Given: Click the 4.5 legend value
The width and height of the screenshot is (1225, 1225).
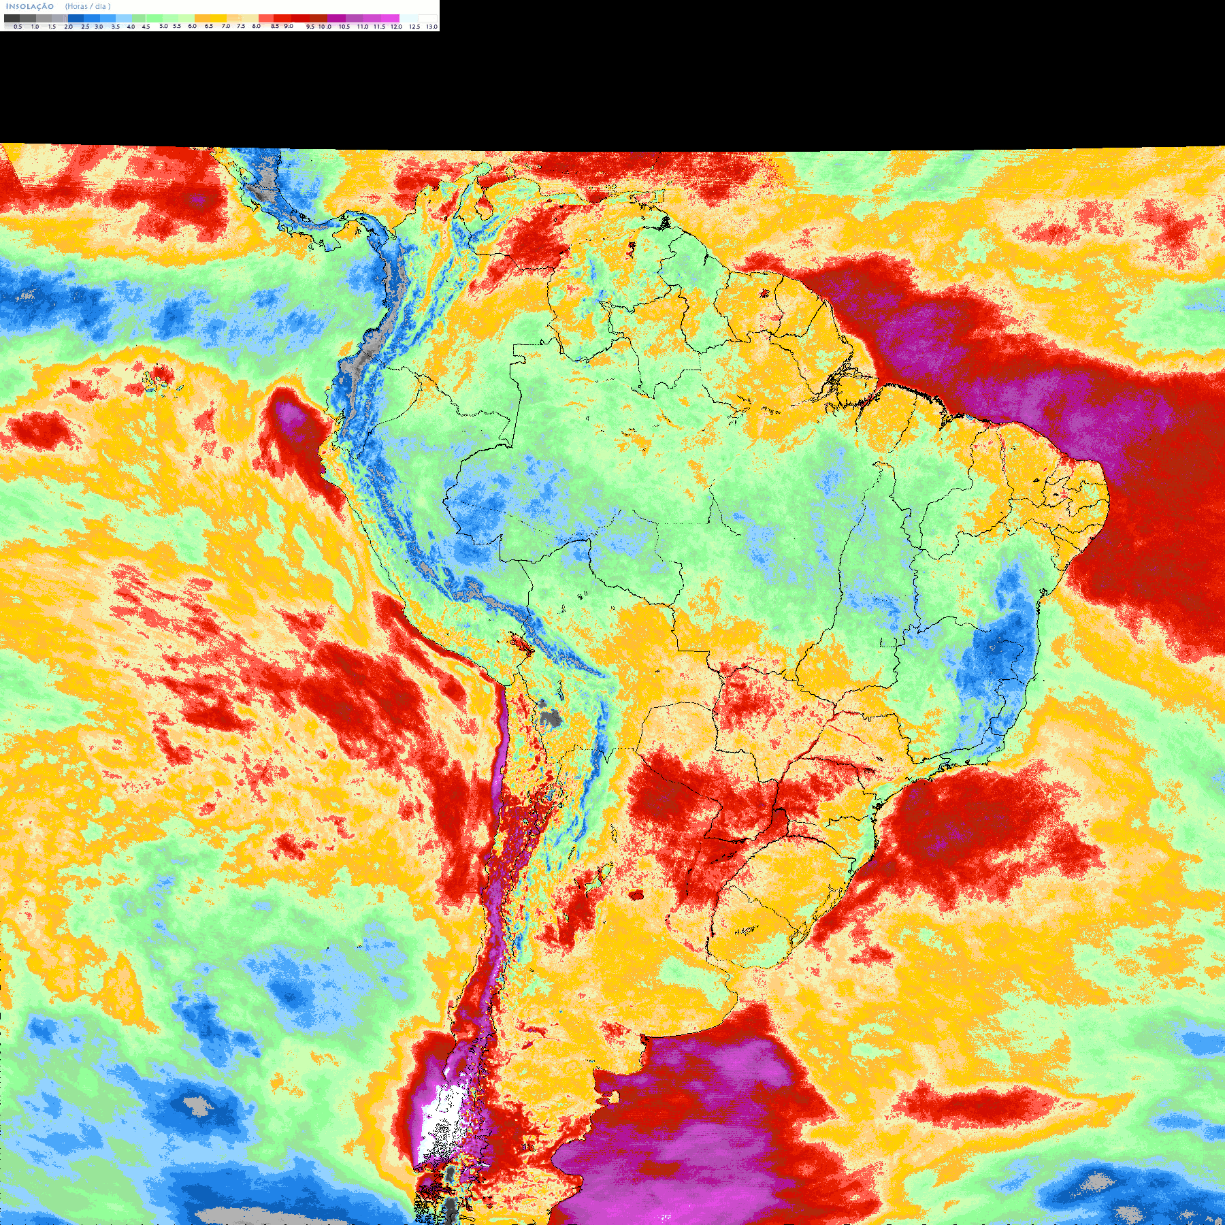Looking at the screenshot, I should point(146,27).
